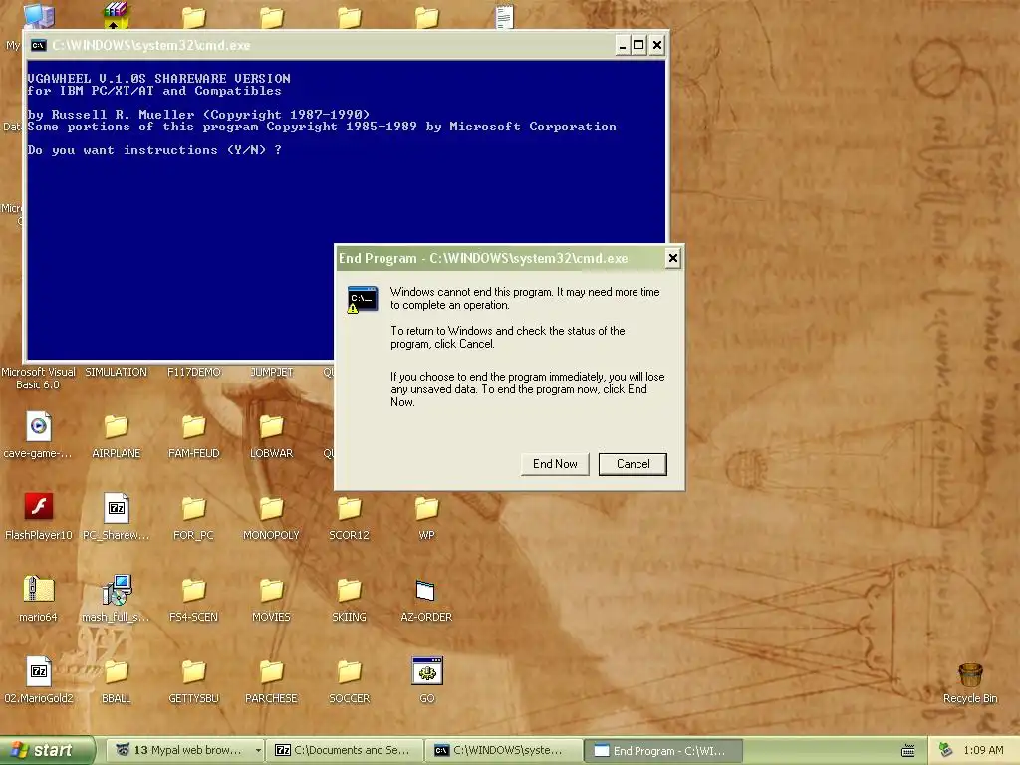Switch to End Program taskbar item

(x=662, y=751)
